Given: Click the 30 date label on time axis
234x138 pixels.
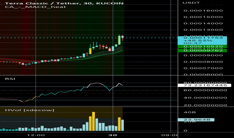Looking at the screenshot, I should [x=113, y=135].
